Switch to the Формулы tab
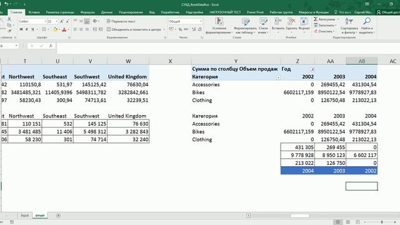 pyautogui.click(x=87, y=12)
